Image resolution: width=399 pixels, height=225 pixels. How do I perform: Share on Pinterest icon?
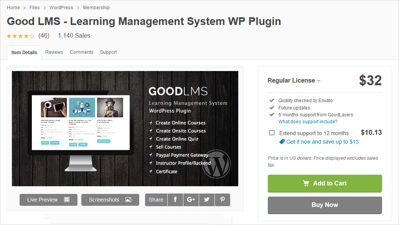(223, 200)
